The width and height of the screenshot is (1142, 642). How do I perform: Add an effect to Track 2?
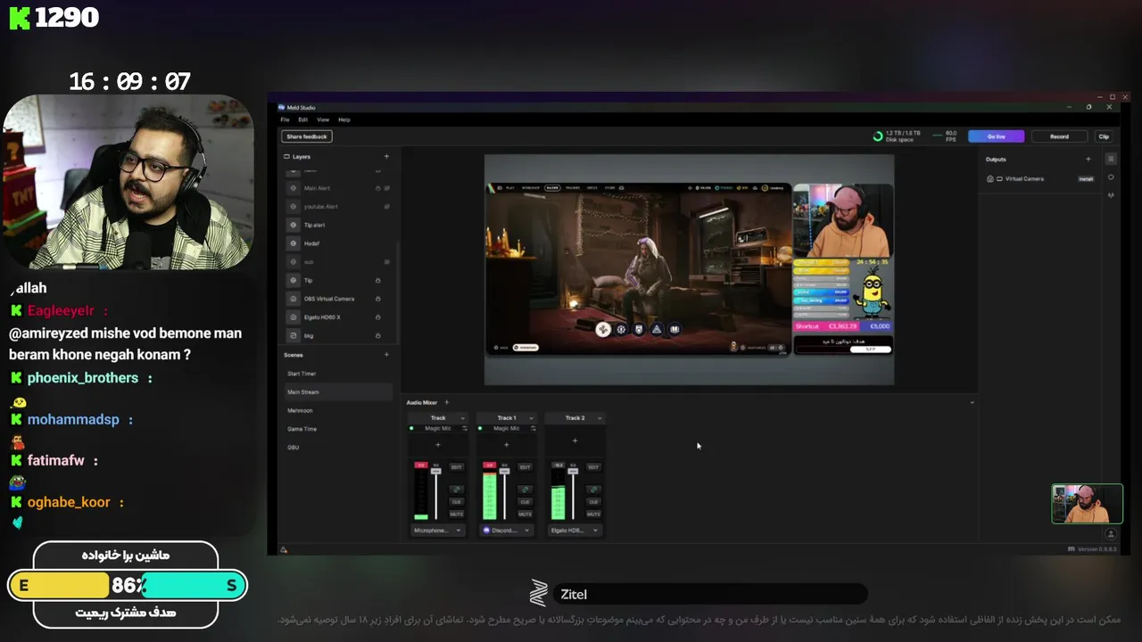pos(575,440)
